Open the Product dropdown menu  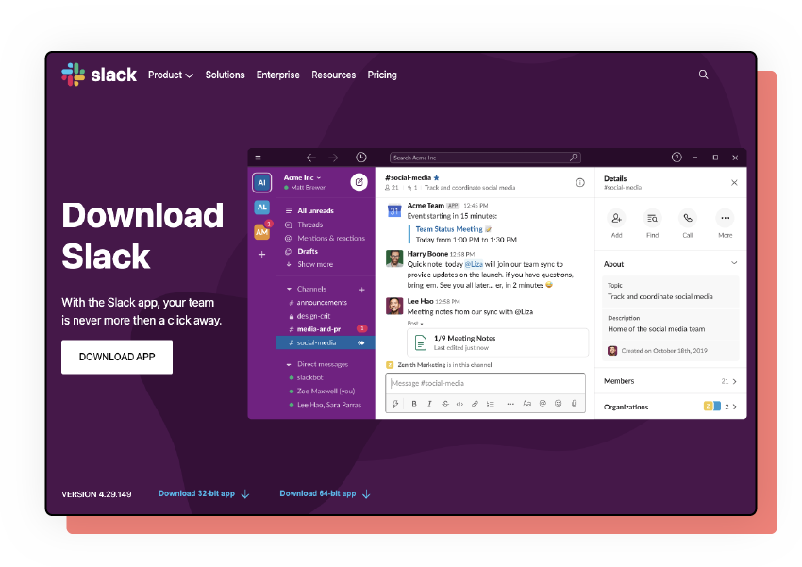170,75
